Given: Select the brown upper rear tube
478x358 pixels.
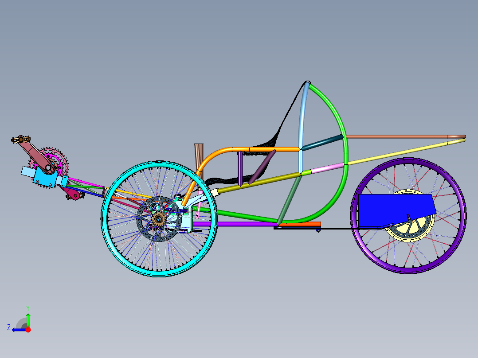Looking at the screenshot, I should coord(405,137).
